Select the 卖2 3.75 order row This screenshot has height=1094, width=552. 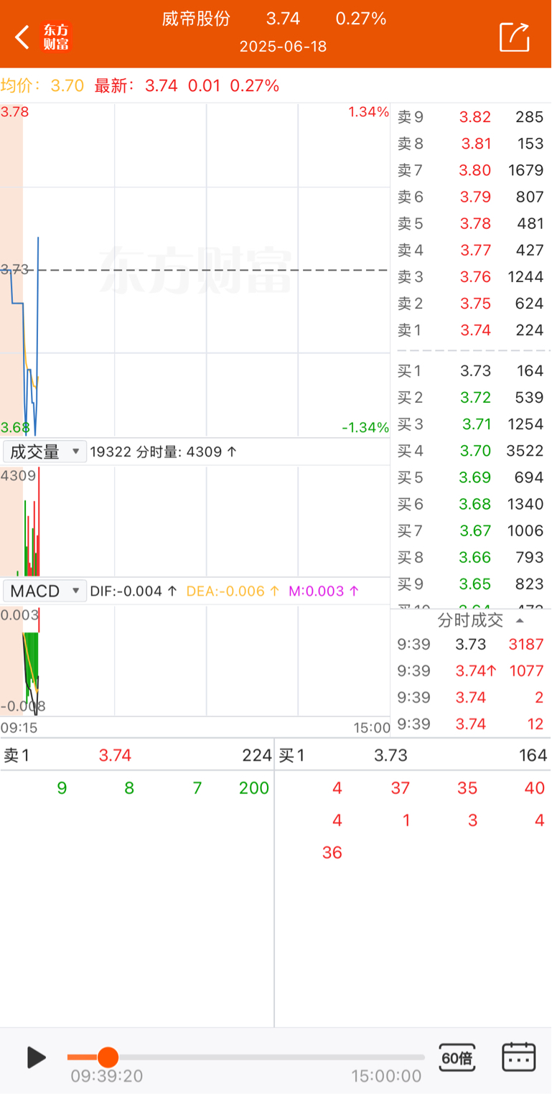(x=471, y=303)
